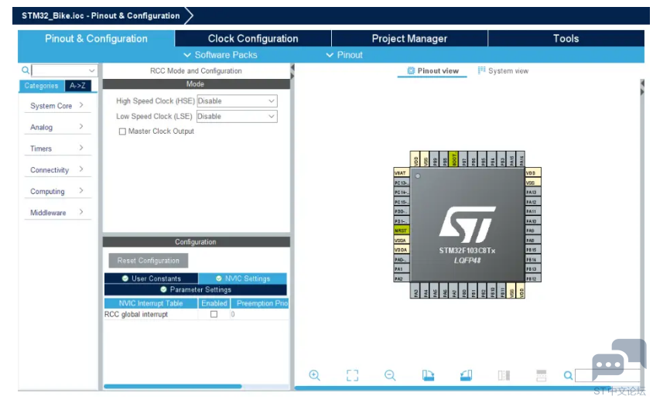Screen dimensions: 653x403
Task: Enable the RCC global interrupt checkbox
Action: click(214, 314)
